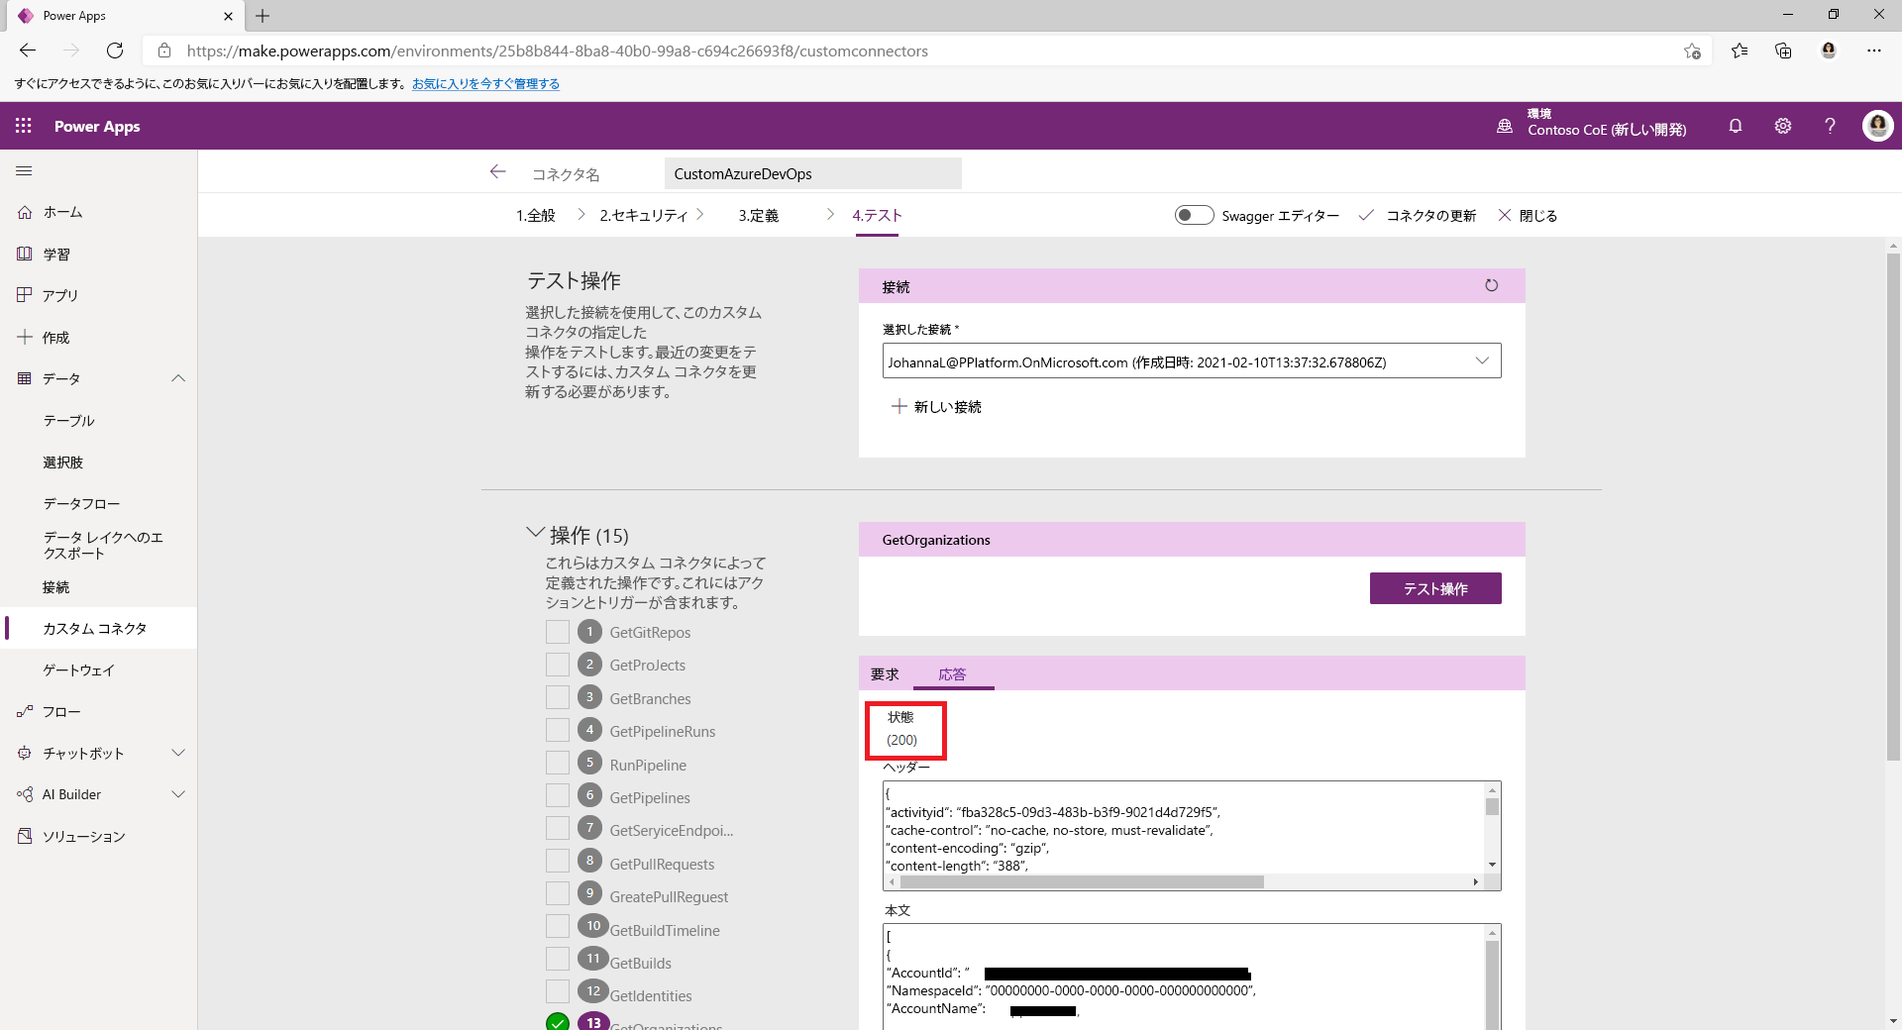Viewport: 1902px width, 1030px height.
Task: Click the browser refresh button
Action: pos(115,51)
